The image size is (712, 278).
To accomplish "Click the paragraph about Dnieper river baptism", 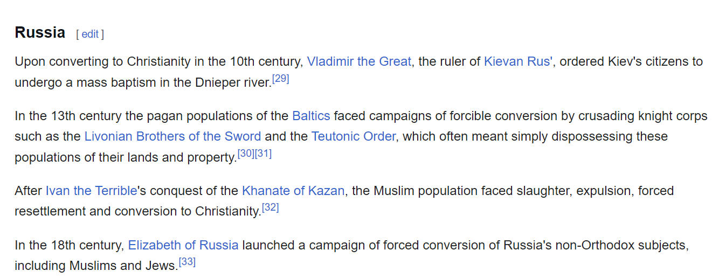I will (358, 72).
